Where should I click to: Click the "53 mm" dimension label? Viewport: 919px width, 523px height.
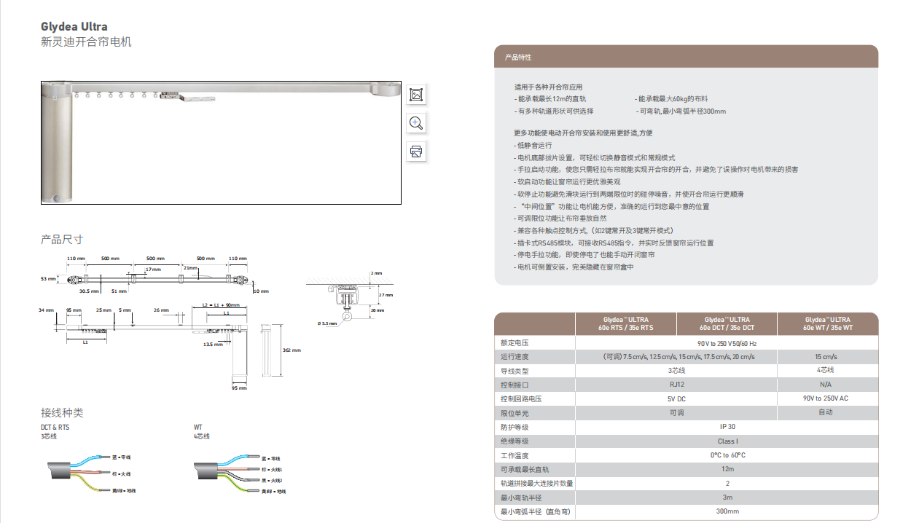(48, 278)
